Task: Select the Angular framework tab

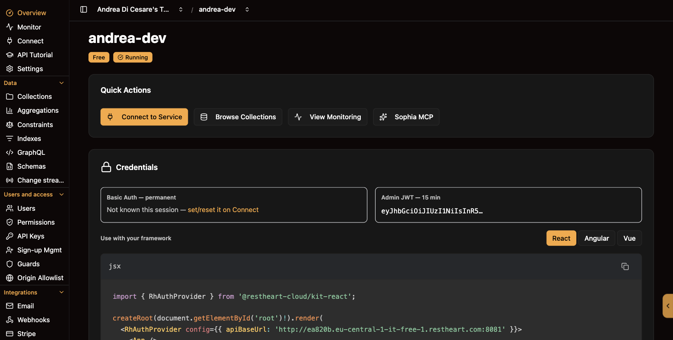Action: click(597, 238)
